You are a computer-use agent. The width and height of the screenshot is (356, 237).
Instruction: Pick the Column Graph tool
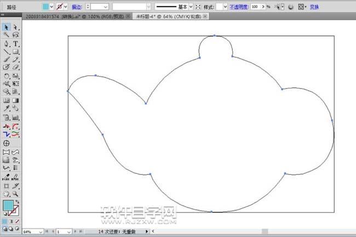point(15,117)
